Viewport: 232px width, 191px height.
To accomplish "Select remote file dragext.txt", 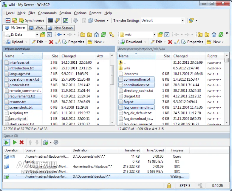I will pyautogui.click(x=129, y=96).
